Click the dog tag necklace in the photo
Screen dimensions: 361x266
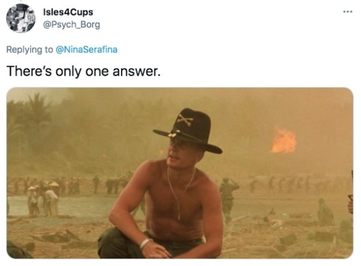(x=181, y=194)
